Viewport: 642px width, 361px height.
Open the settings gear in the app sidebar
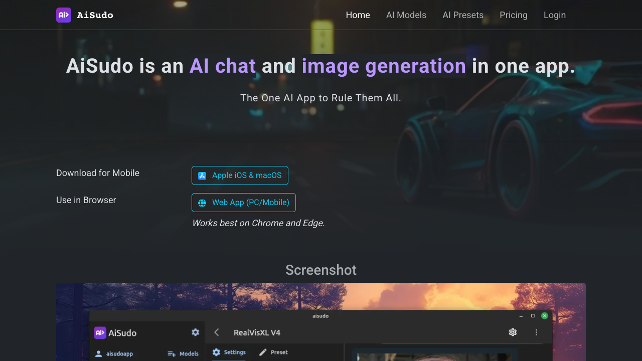pyautogui.click(x=195, y=332)
